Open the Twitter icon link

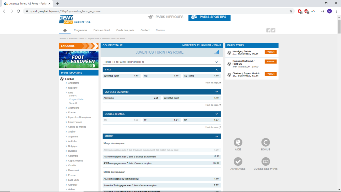(273, 30)
